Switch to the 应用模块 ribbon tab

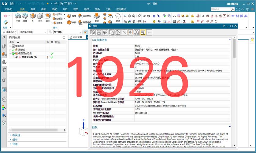(121, 9)
